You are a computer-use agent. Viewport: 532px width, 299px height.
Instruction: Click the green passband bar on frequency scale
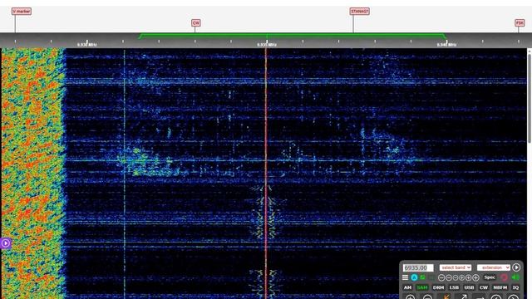(x=293, y=36)
